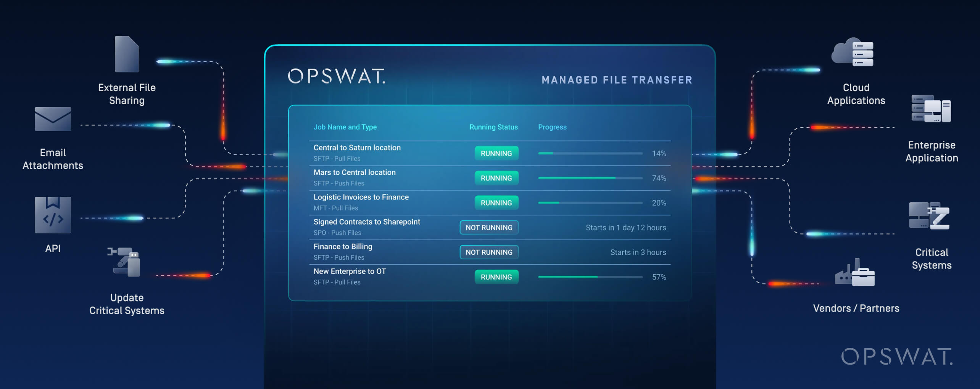
Task: Click the Progress column header
Action: click(x=552, y=127)
